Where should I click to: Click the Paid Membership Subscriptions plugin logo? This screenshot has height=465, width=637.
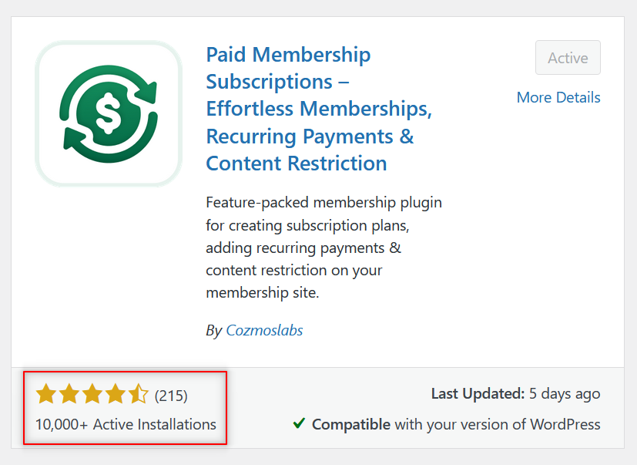pyautogui.click(x=109, y=113)
